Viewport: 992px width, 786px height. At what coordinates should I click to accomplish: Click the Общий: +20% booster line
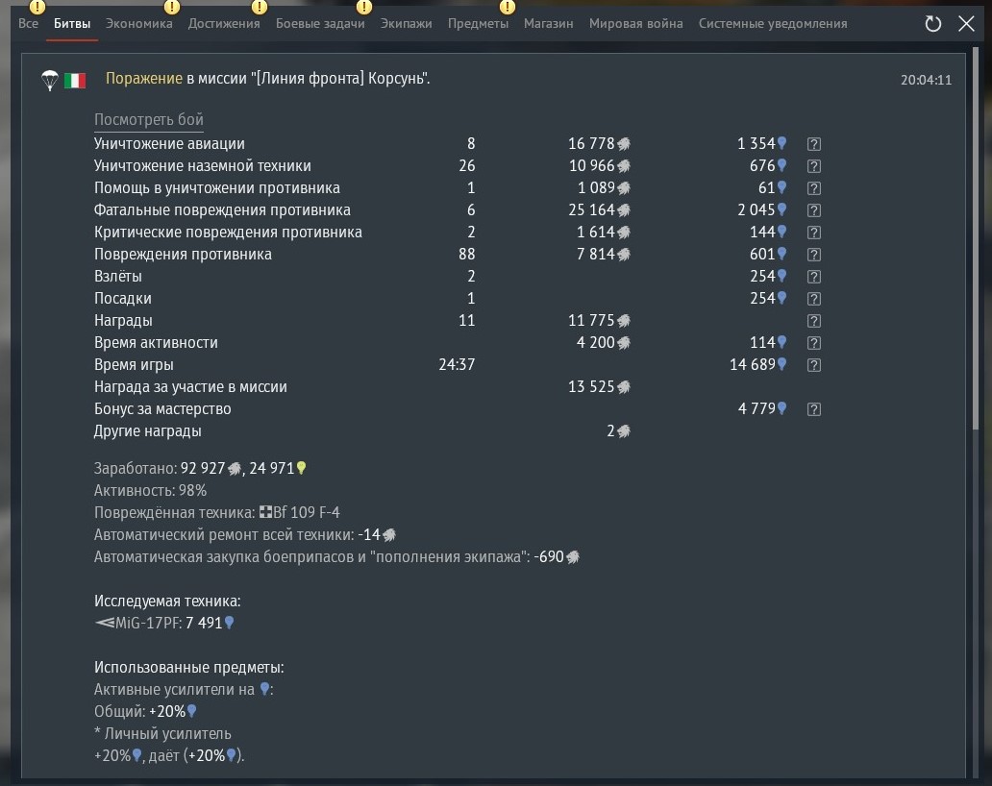(x=145, y=711)
